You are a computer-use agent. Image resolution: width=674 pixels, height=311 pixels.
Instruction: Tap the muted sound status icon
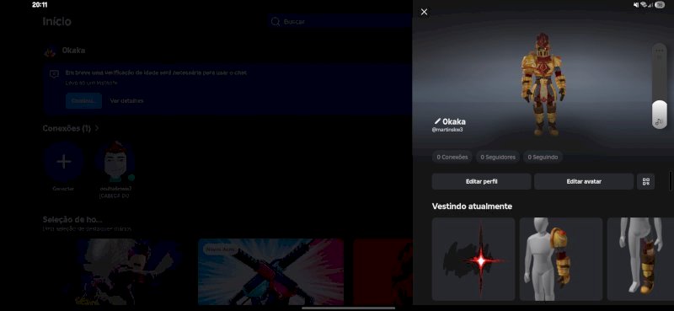coord(636,5)
